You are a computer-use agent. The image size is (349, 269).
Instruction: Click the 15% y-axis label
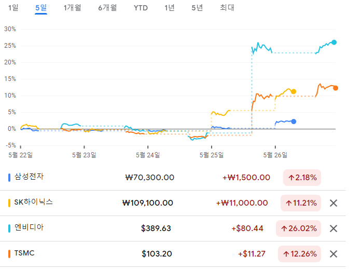[x=10, y=79]
